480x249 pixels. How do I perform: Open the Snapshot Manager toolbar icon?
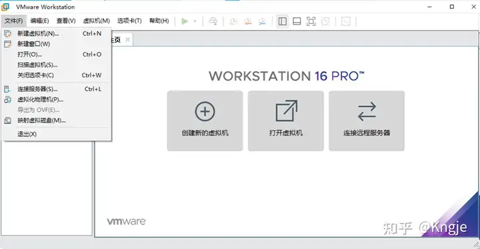pyautogui.click(x=262, y=21)
